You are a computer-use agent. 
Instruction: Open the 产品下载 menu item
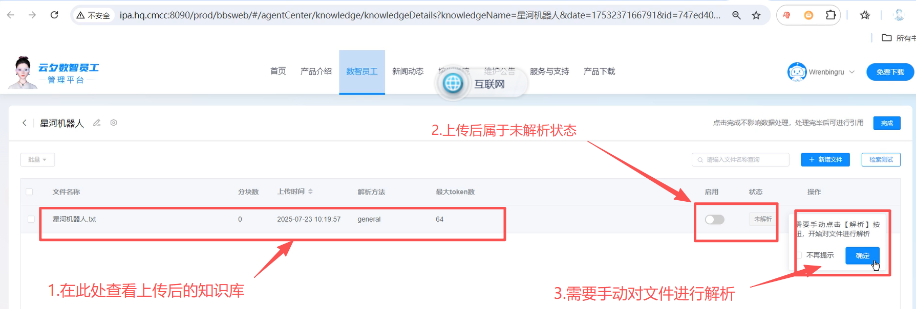coord(599,72)
